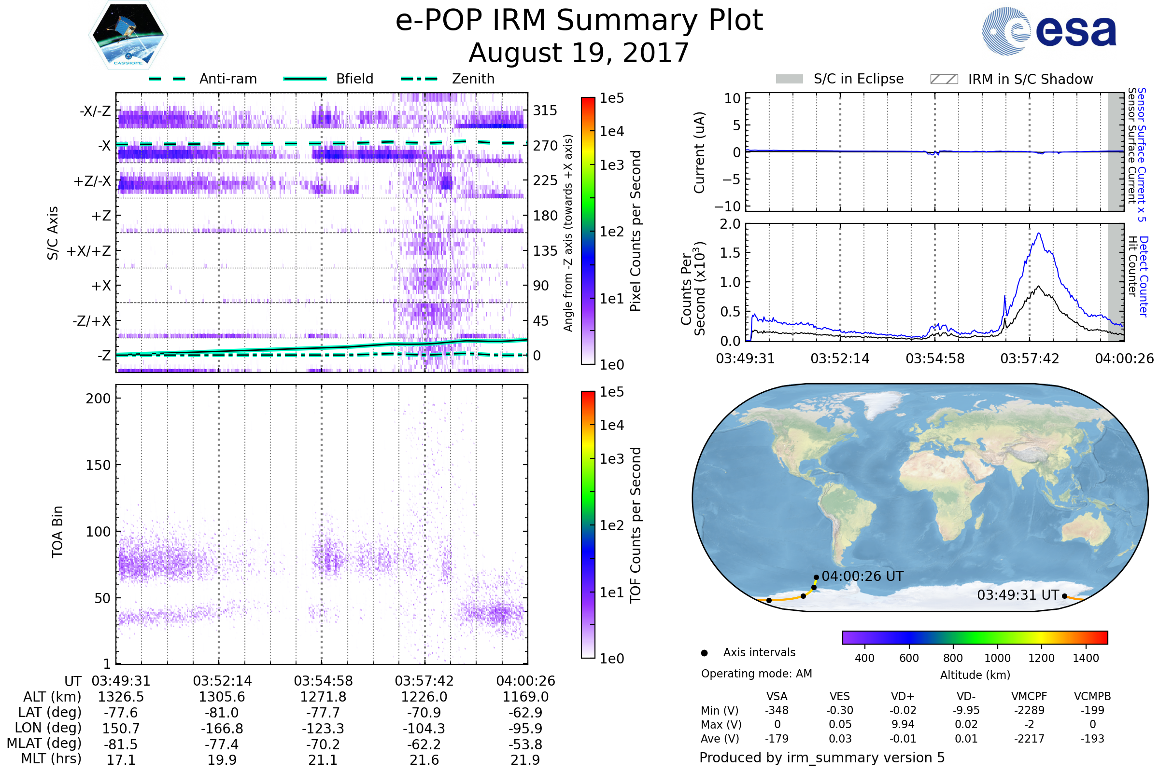1159x772 pixels.
Task: Click the ESA logo
Action: [x=1048, y=31]
